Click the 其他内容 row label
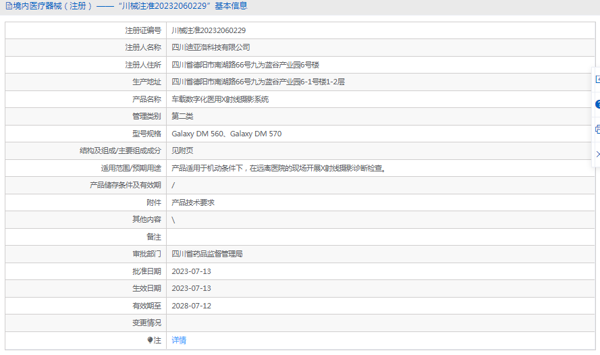The width and height of the screenshot is (600, 355). point(147,219)
